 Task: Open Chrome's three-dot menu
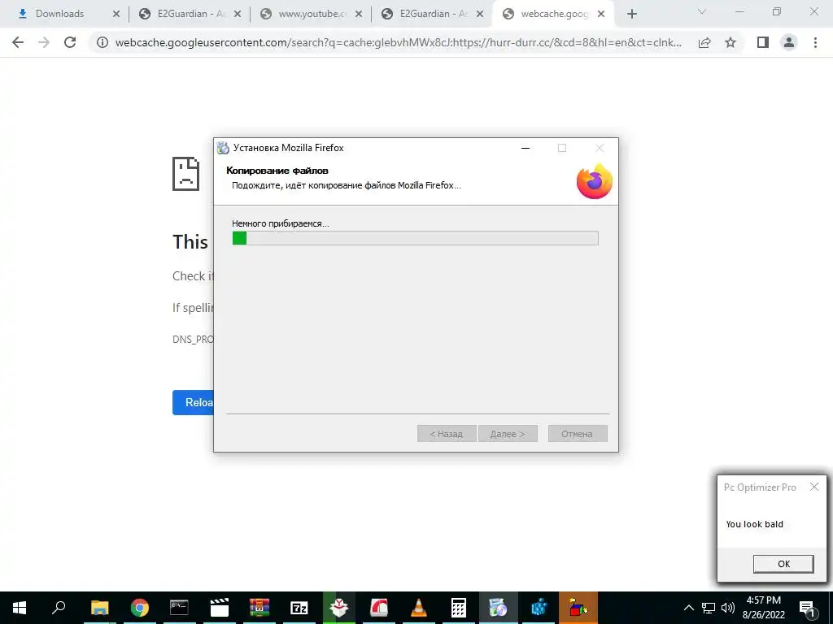[x=815, y=42]
